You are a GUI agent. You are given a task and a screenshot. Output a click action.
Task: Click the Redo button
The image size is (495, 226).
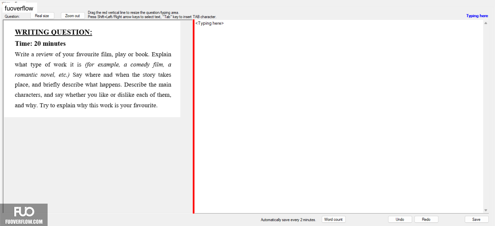pos(426,219)
